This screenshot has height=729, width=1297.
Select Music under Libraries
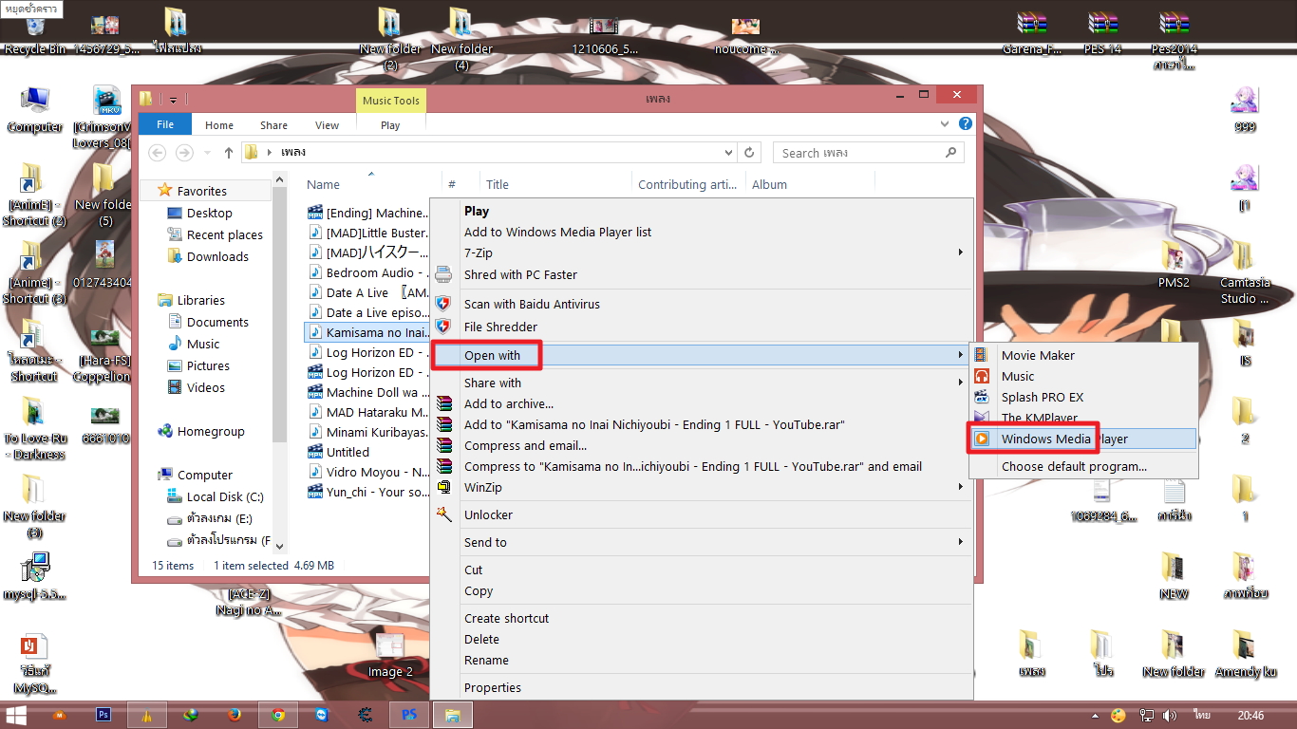coord(203,344)
